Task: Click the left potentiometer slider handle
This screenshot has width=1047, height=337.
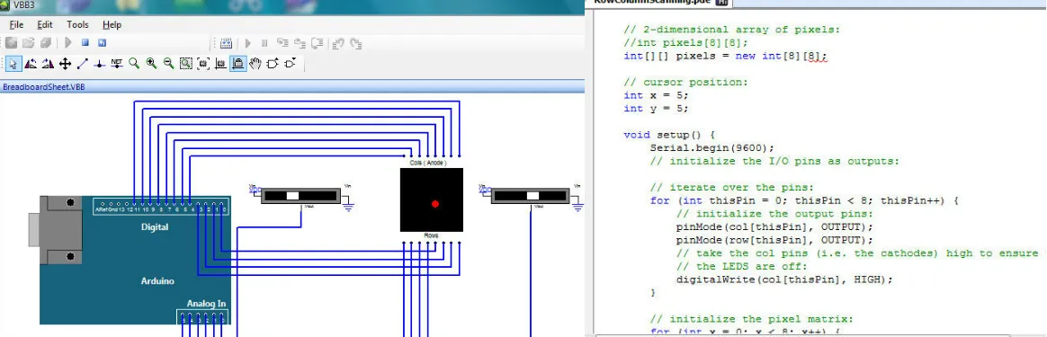Action: point(292,196)
